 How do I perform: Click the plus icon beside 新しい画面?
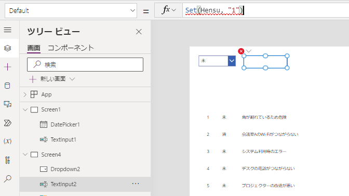coord(33,79)
